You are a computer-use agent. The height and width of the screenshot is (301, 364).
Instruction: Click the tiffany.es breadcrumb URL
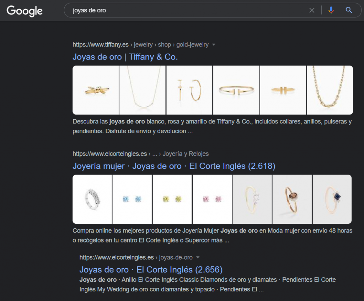pyautogui.click(x=140, y=45)
